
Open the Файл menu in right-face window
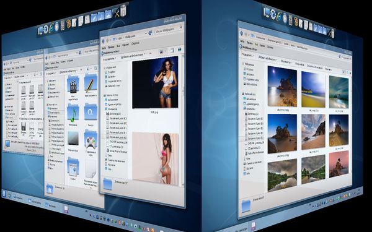point(242,41)
